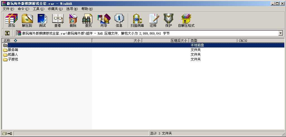Click 本地磁盘 type cell in first row
Screen dimensions: 286x137
click(197, 45)
